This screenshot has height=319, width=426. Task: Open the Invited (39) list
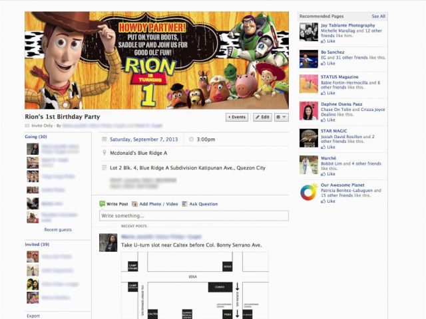tap(37, 245)
